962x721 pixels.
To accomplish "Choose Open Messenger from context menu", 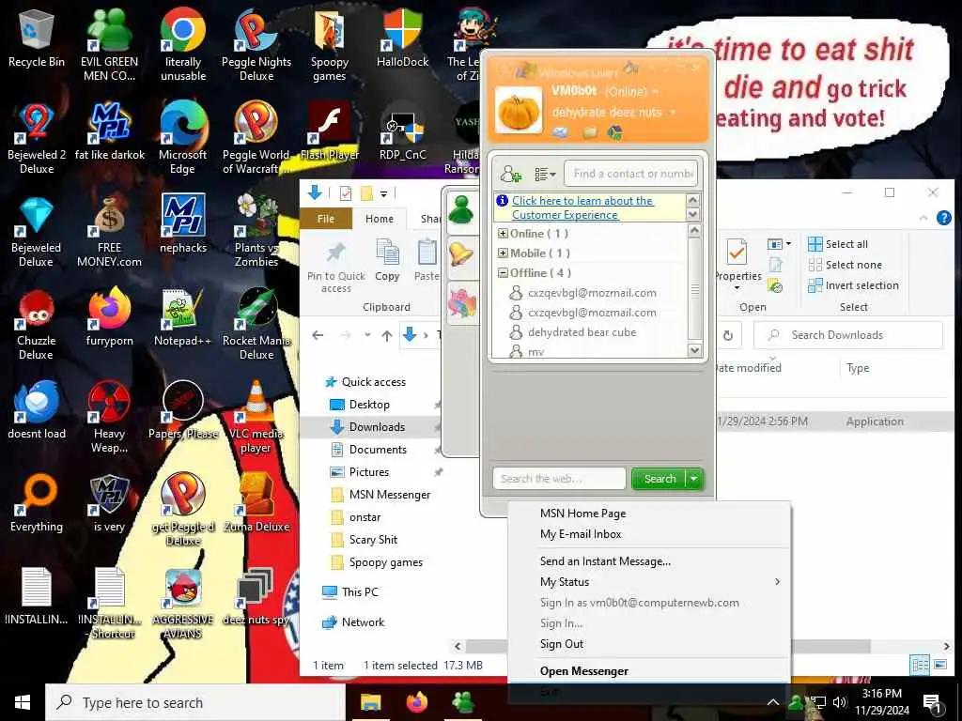I will coord(583,671).
